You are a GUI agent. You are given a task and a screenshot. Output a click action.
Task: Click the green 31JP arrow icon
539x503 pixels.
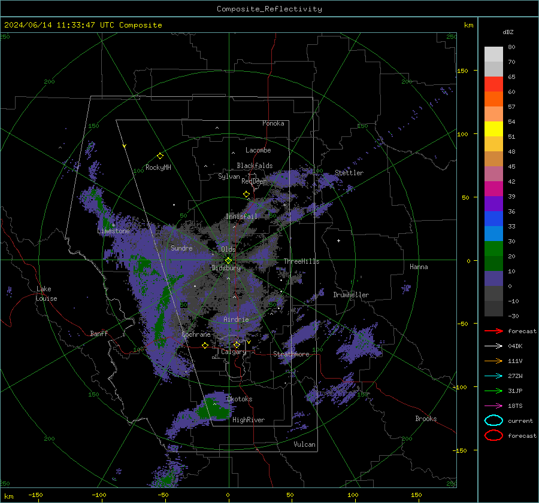coord(493,391)
